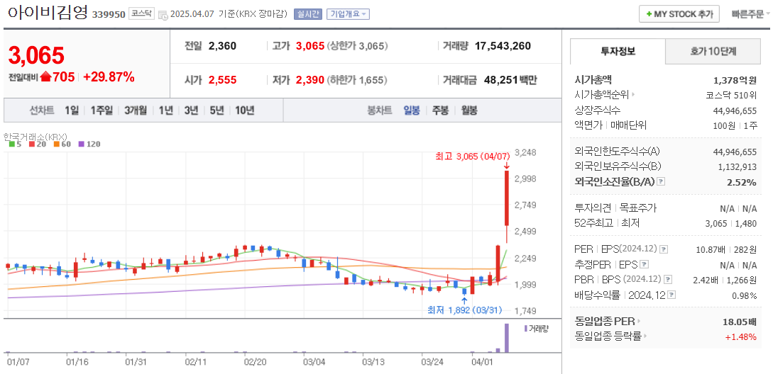Expand the 빠른주문 dropdown
This screenshot has width=773, height=374.
tap(751, 13)
